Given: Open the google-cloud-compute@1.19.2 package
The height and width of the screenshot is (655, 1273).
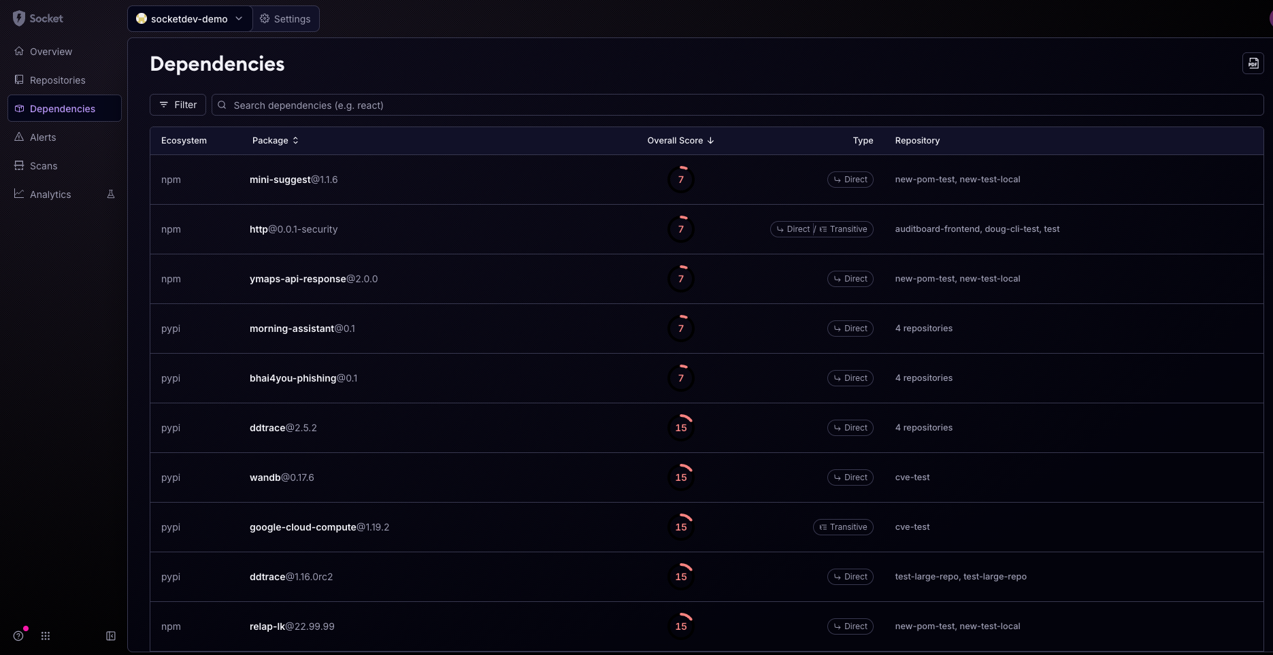Looking at the screenshot, I should pyautogui.click(x=319, y=527).
